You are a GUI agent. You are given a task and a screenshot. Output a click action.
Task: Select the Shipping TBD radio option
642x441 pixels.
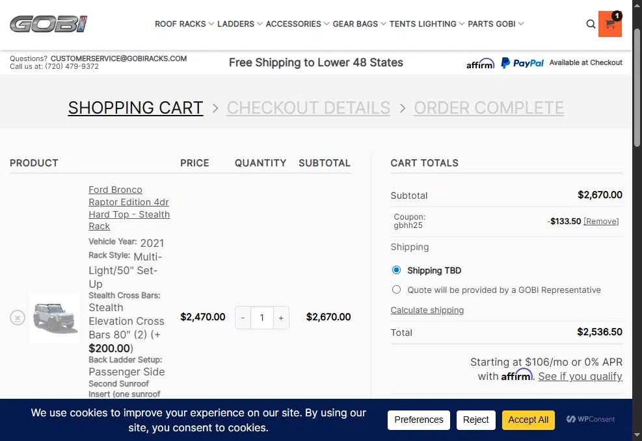tap(396, 270)
